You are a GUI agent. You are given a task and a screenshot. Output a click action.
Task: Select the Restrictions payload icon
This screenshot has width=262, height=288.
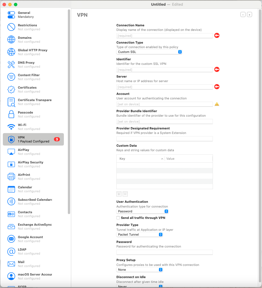click(x=12, y=27)
